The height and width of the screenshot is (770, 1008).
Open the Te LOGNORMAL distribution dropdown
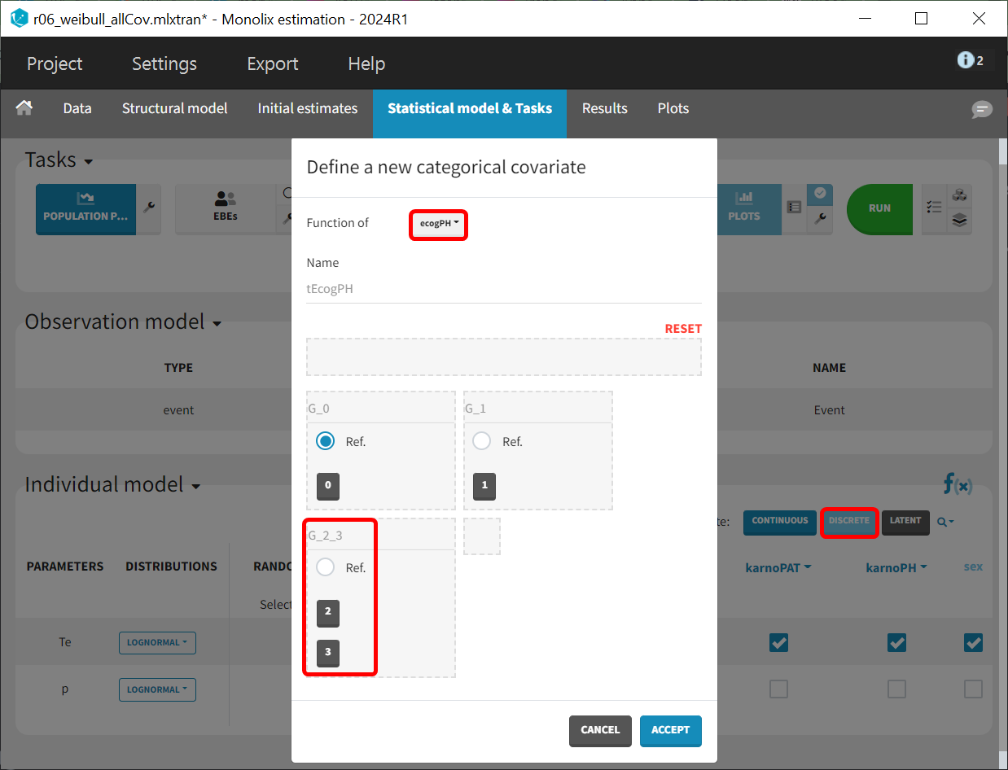(x=157, y=643)
